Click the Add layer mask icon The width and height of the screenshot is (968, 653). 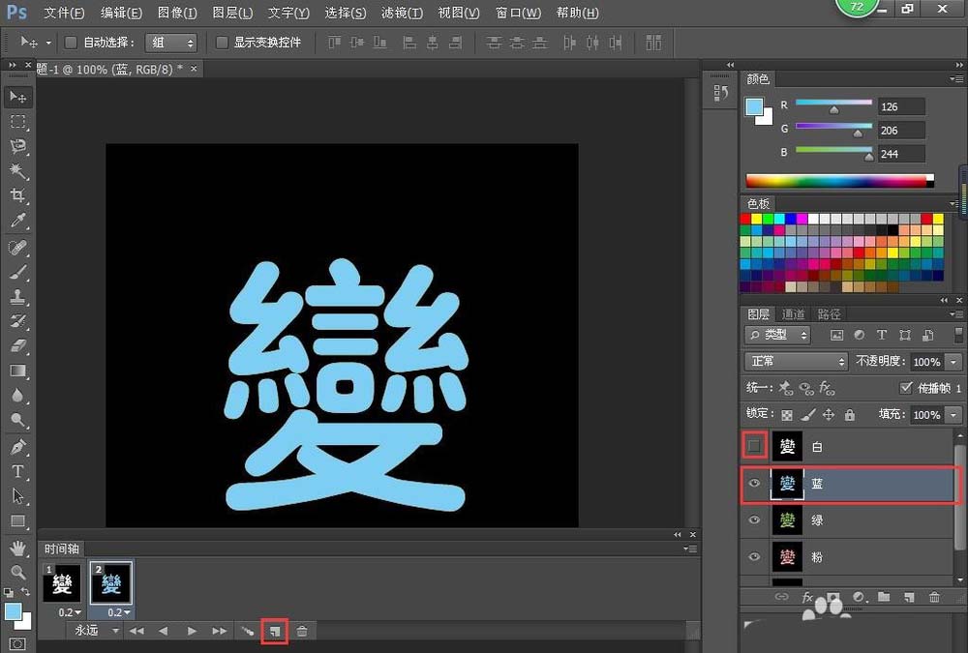coord(833,597)
